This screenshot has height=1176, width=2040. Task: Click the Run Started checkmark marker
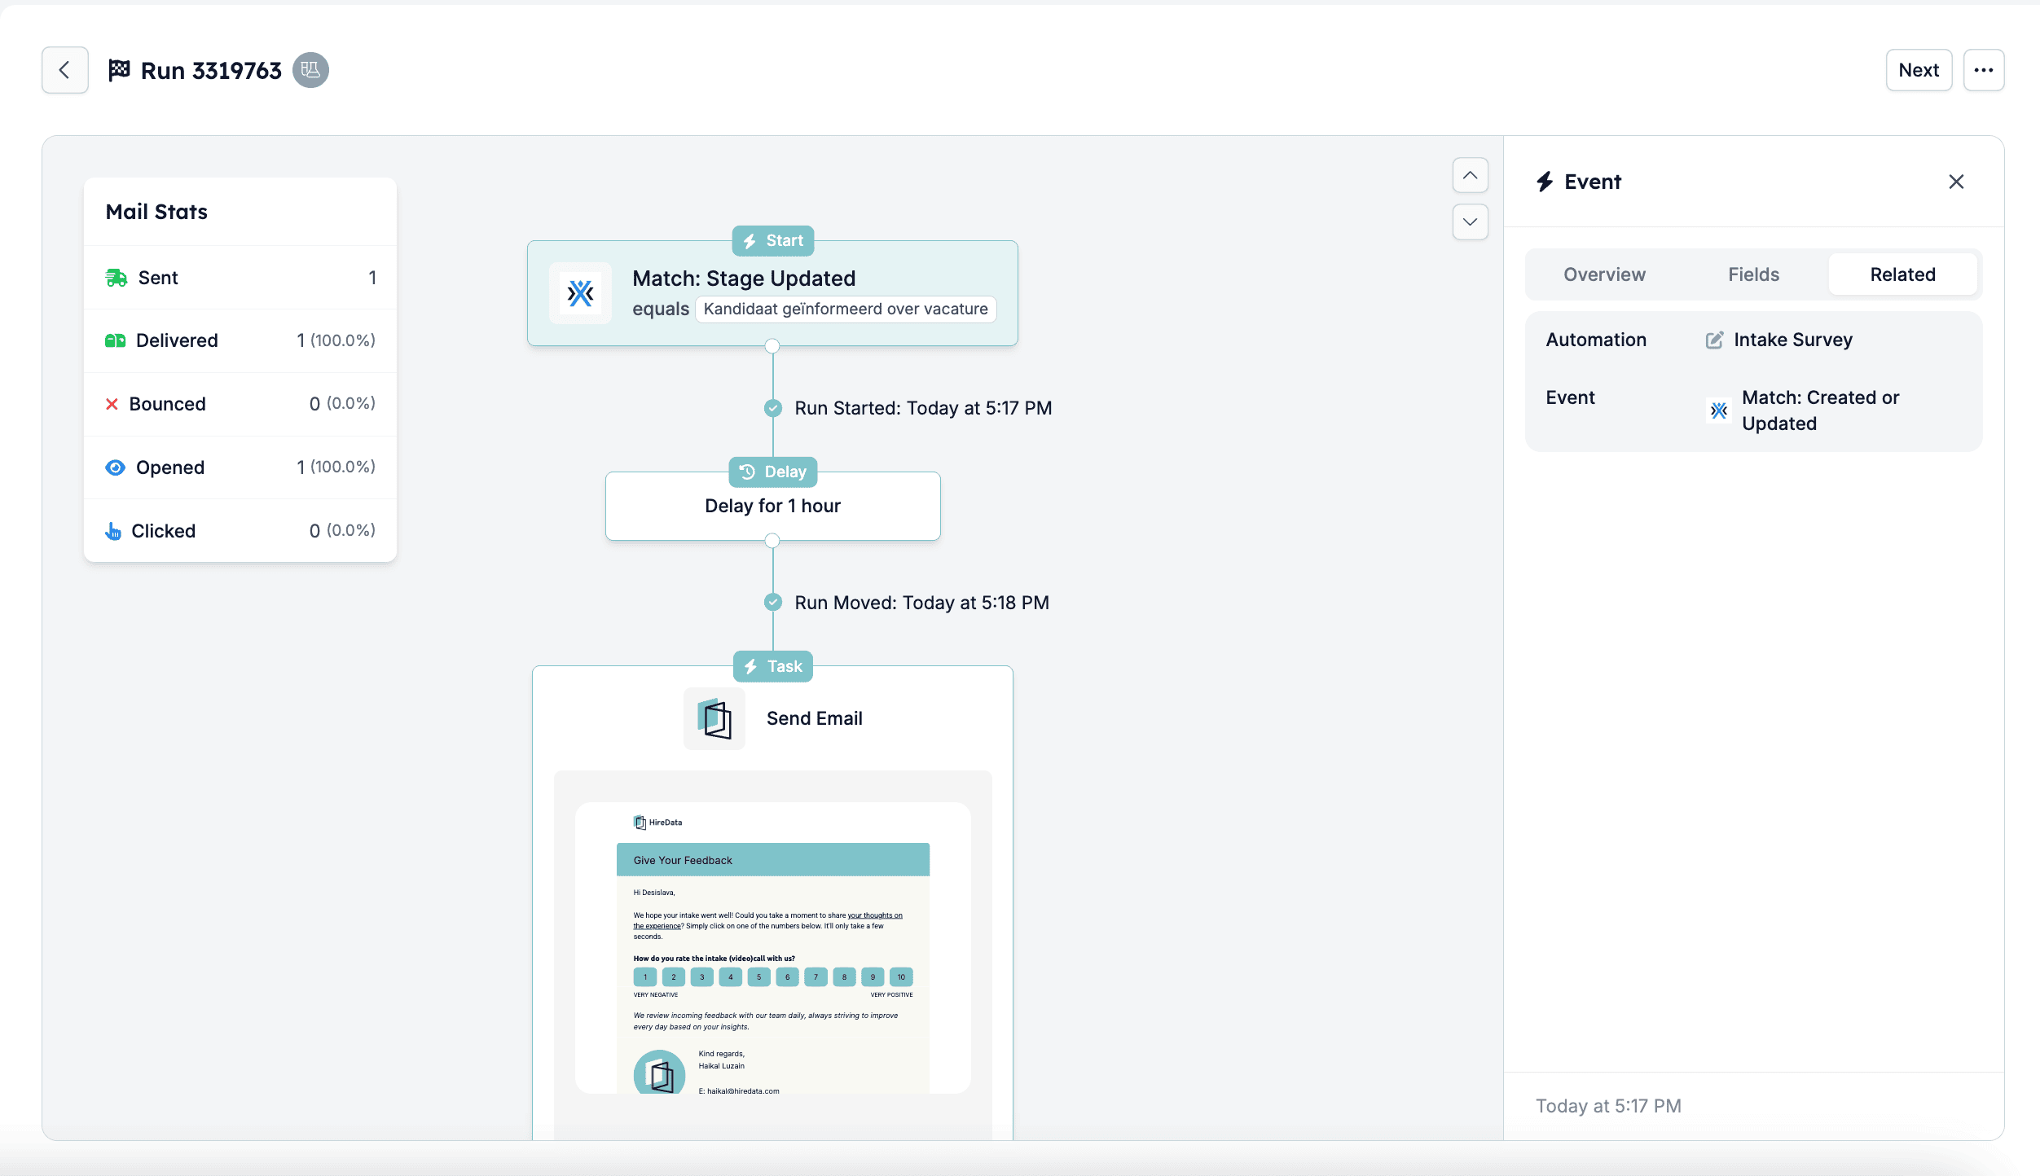pyautogui.click(x=772, y=408)
